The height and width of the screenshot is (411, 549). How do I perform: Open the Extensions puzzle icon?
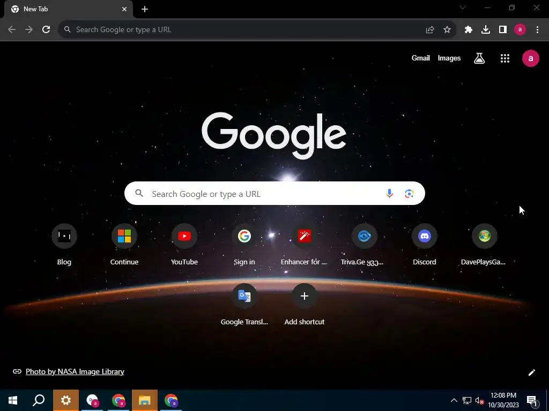pyautogui.click(x=469, y=30)
